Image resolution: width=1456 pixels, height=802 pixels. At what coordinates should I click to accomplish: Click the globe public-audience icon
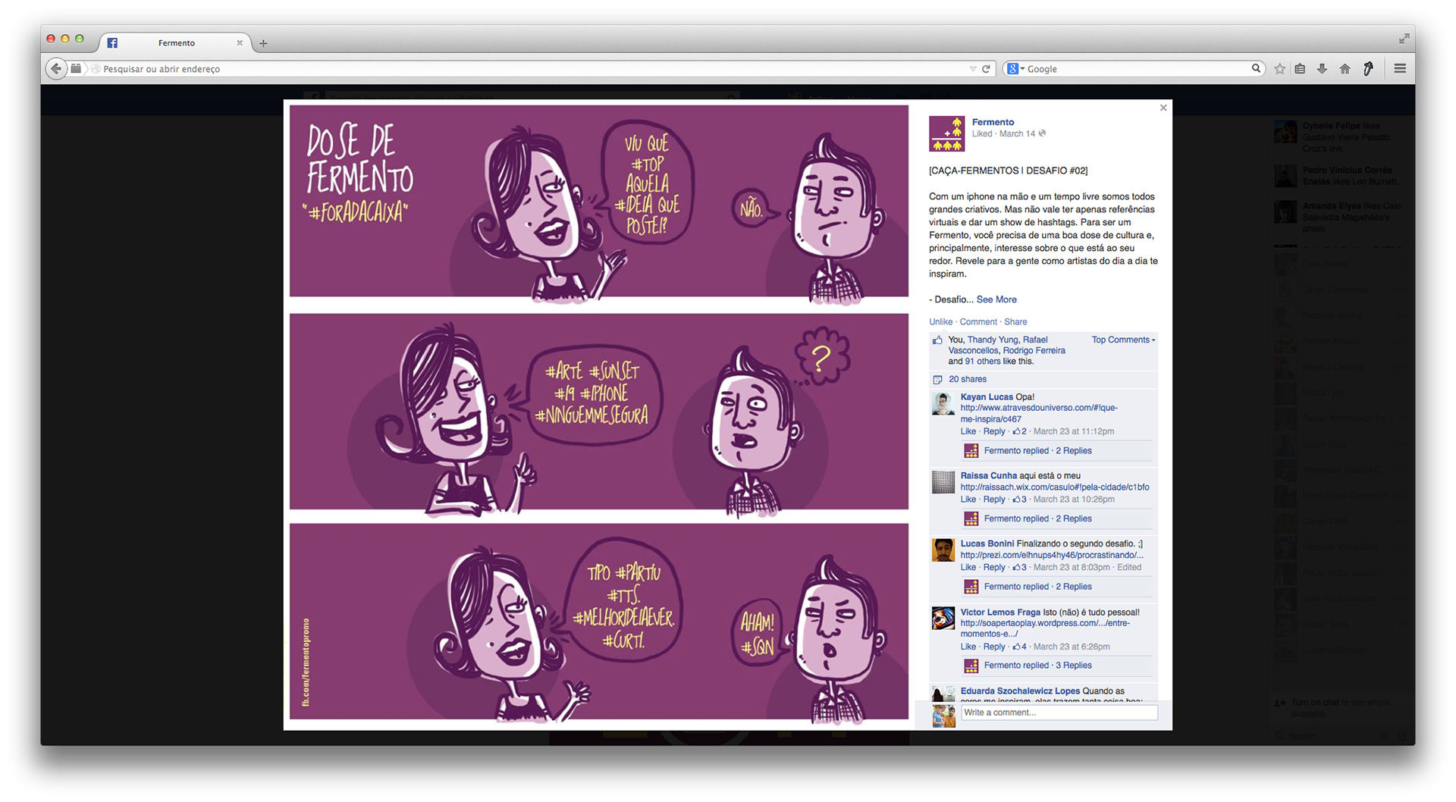tap(1043, 133)
